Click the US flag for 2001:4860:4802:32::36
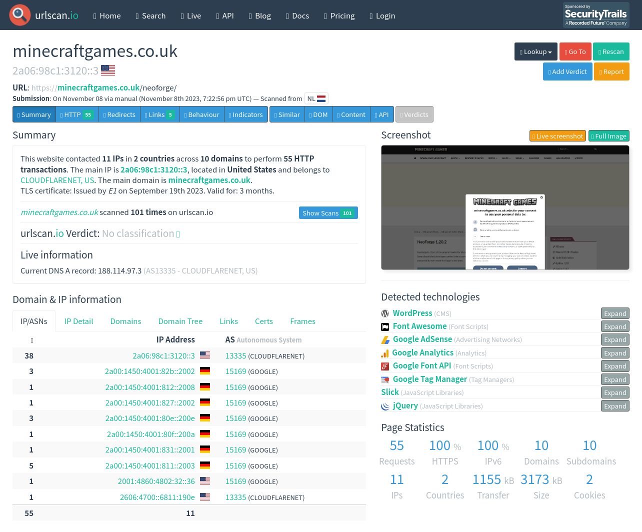The width and height of the screenshot is (642, 532). [x=205, y=481]
